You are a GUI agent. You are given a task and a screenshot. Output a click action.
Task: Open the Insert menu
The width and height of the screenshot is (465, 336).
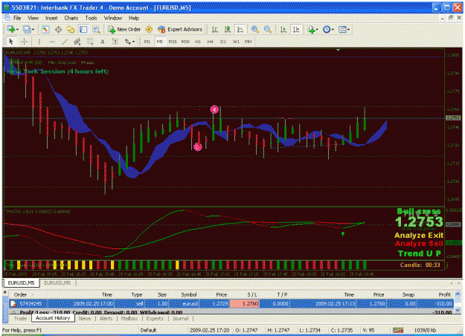pos(51,18)
